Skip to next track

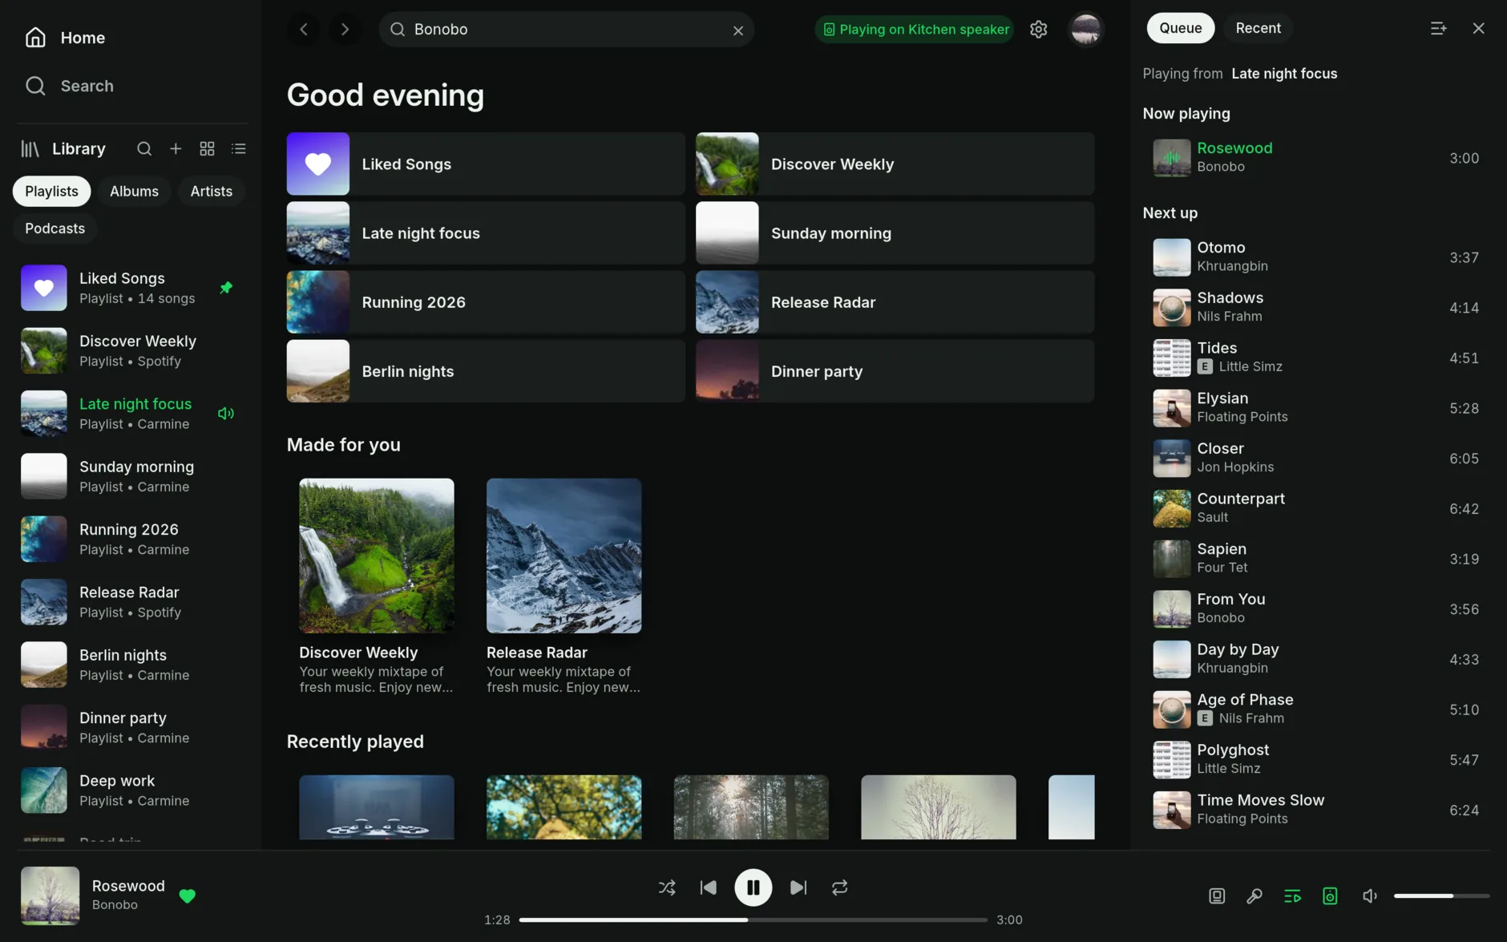798,887
